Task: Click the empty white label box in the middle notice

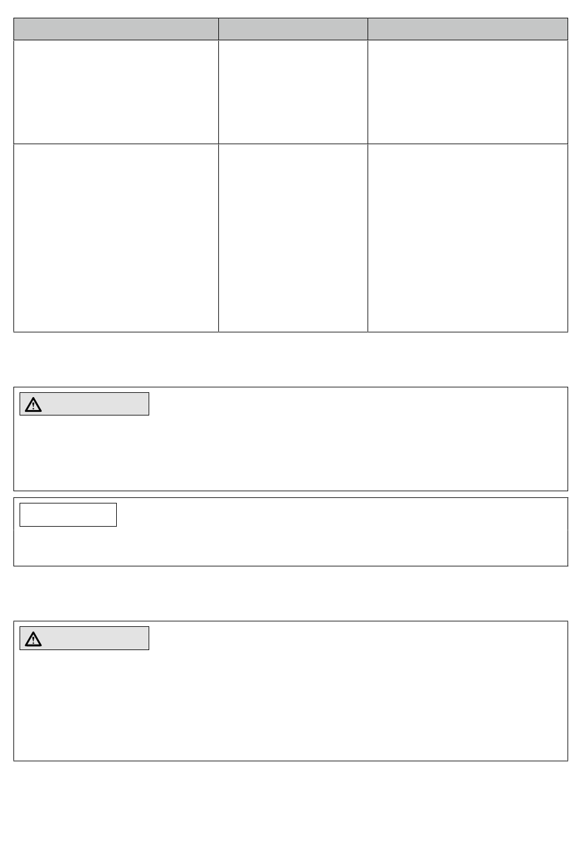Action: (x=68, y=515)
